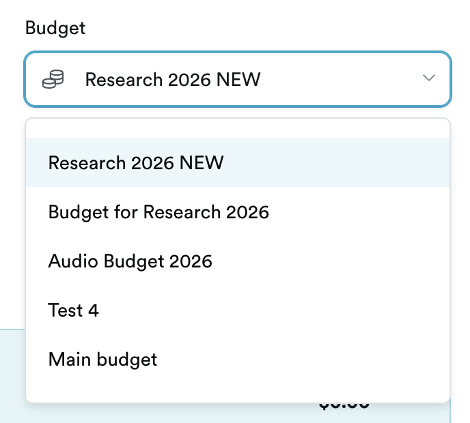Click the Research 2026 NEW text in the Budget combo box
Image resolution: width=470 pixels, height=423 pixels.
173,80
